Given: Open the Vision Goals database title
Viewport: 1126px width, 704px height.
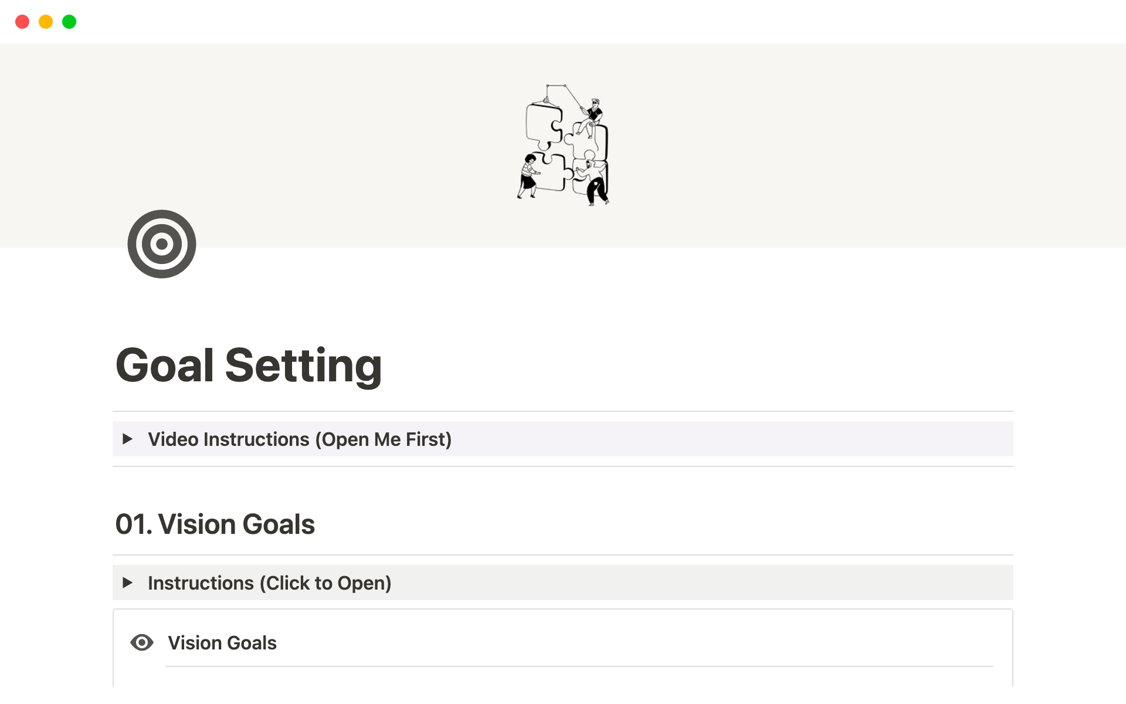Looking at the screenshot, I should 222,643.
